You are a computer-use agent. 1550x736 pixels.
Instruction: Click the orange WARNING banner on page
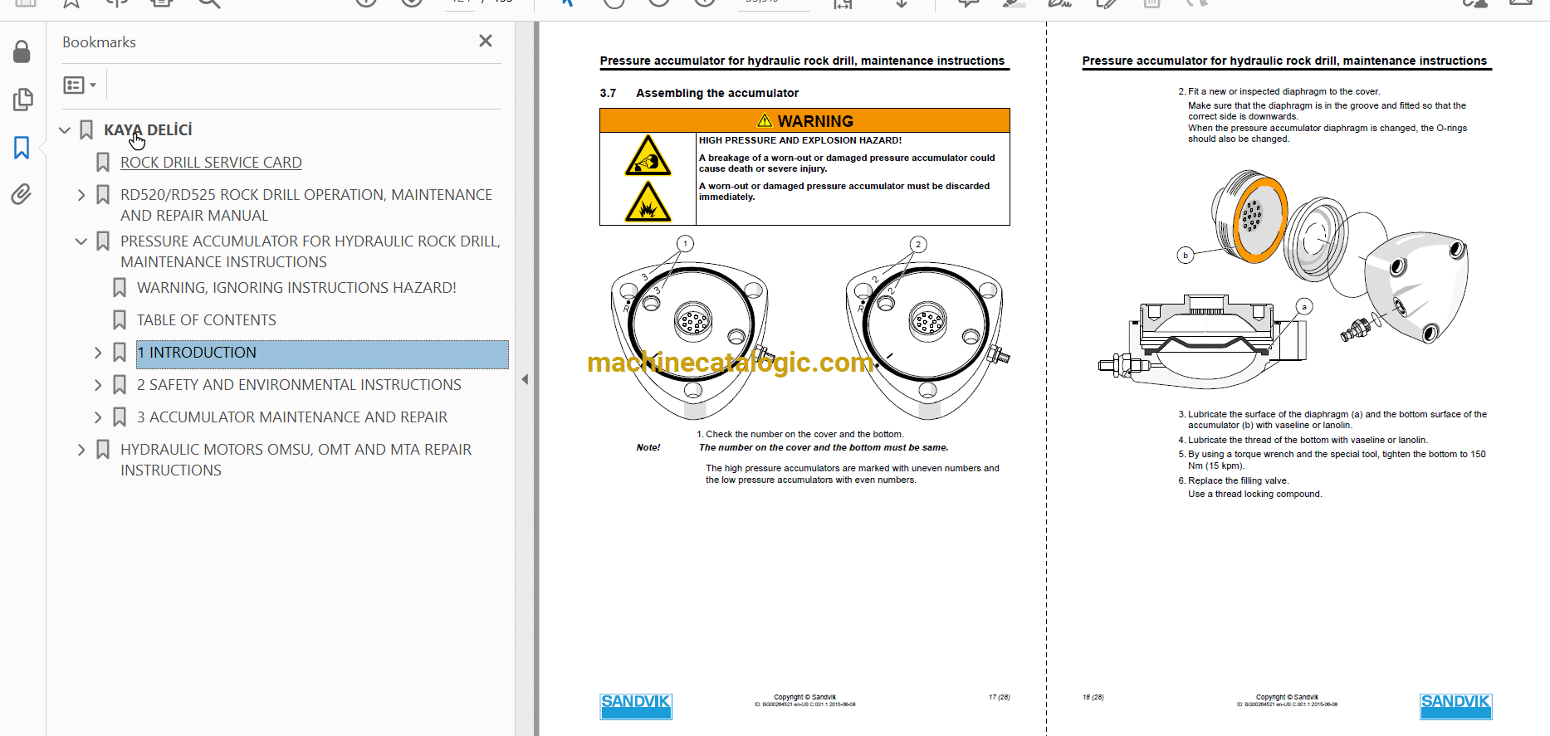804,121
